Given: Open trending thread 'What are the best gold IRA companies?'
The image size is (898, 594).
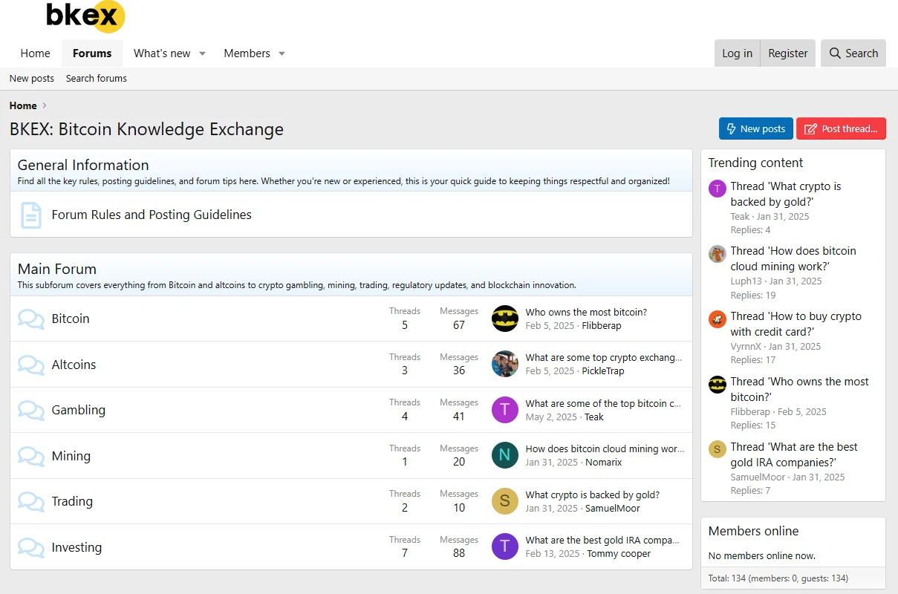Looking at the screenshot, I should click(794, 454).
